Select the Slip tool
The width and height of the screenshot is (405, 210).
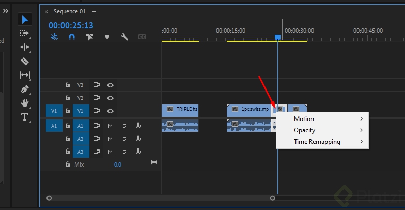click(x=25, y=75)
